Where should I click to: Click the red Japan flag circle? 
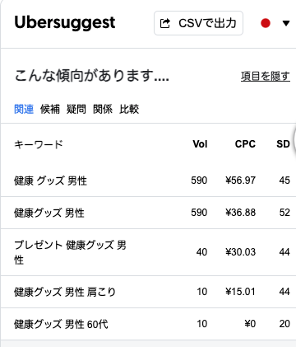(266, 23)
